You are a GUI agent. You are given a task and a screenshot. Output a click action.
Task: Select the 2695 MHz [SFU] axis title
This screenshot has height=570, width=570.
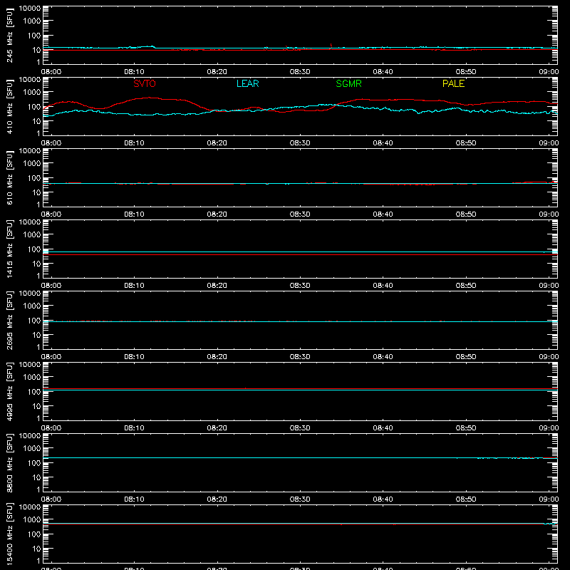click(9, 320)
